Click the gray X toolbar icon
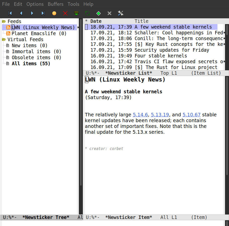 [109, 13]
